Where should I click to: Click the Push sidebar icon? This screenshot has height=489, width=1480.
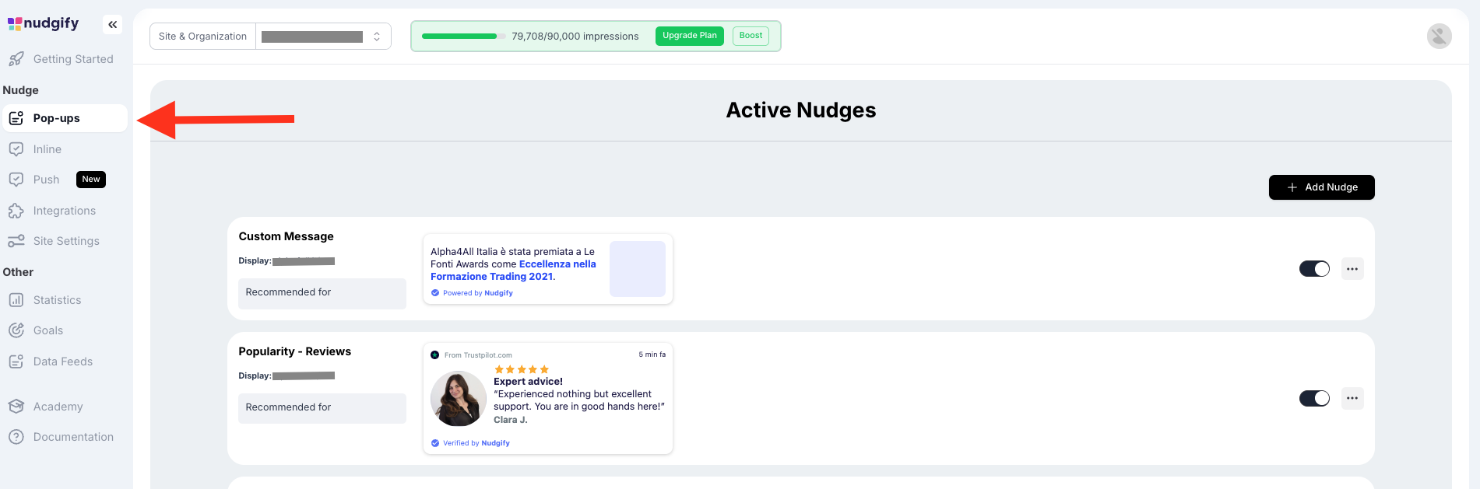[16, 180]
